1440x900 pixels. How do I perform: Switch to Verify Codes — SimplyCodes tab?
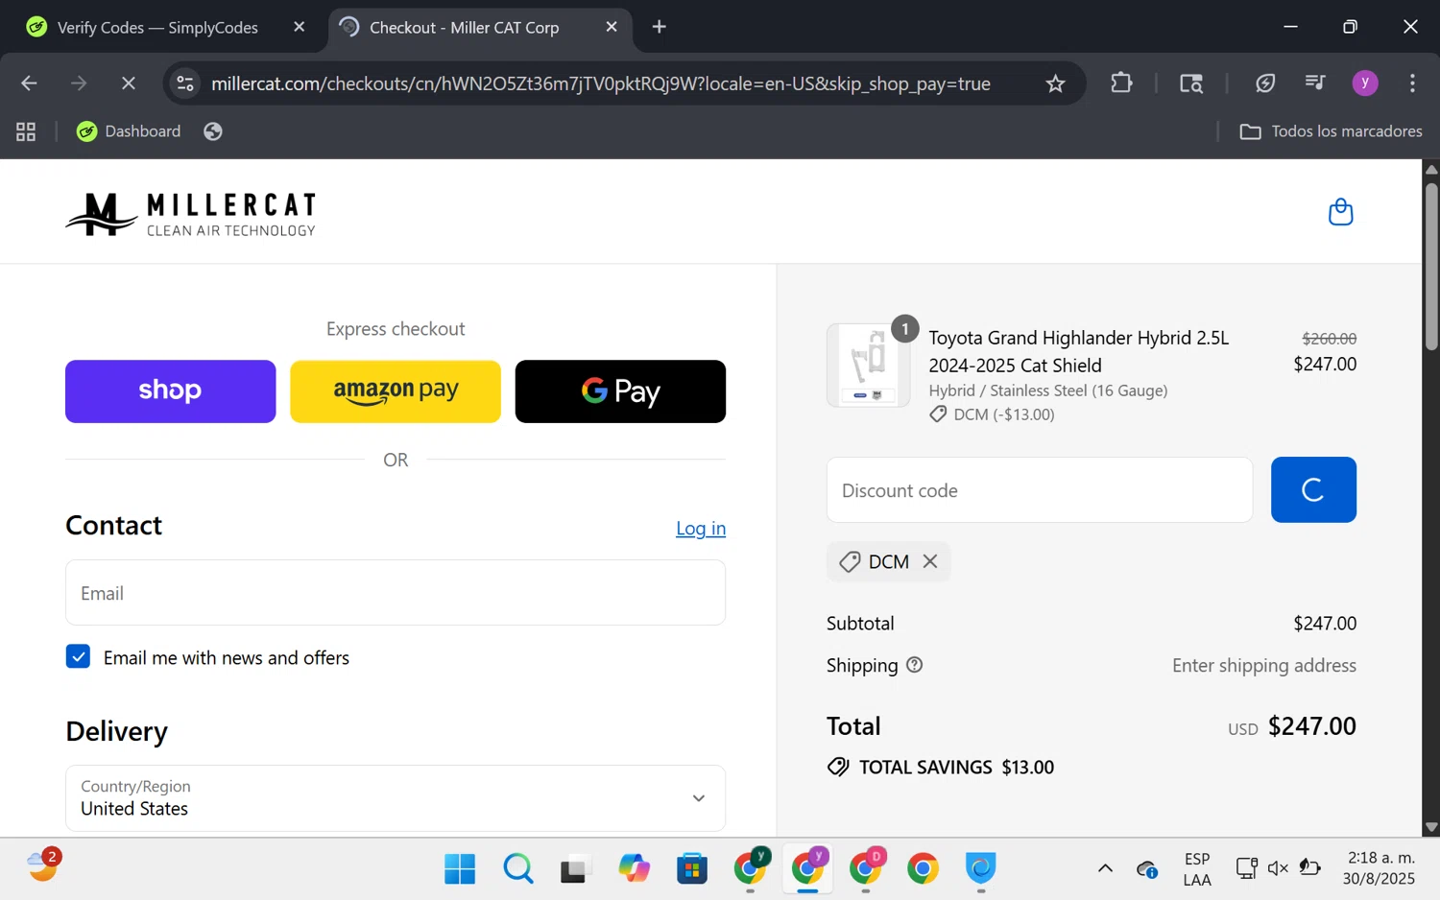[x=157, y=27]
